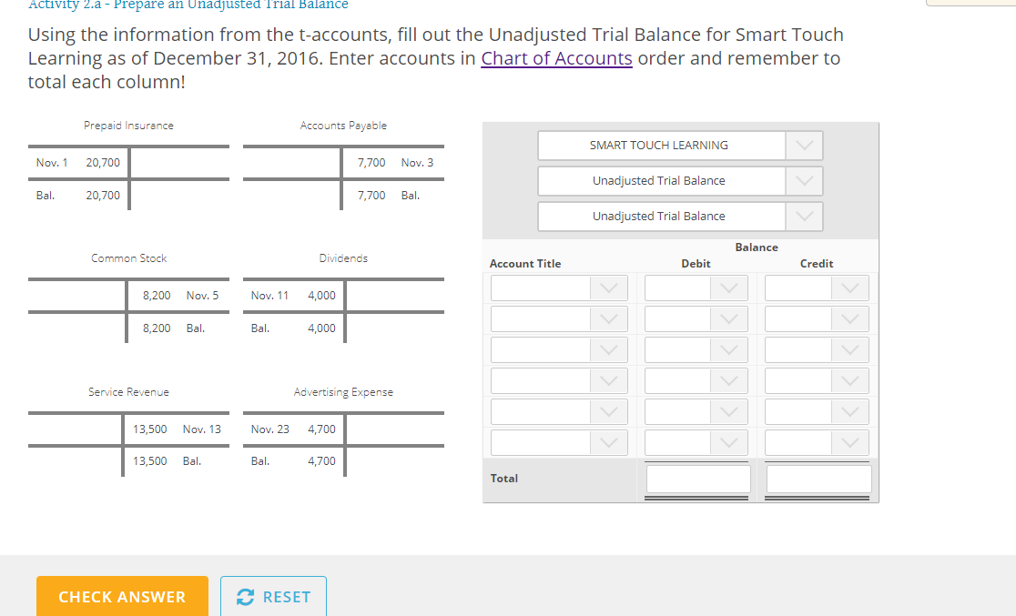The height and width of the screenshot is (616, 1016).
Task: Click the Prepaid Insurance t-account title
Action: click(x=128, y=126)
